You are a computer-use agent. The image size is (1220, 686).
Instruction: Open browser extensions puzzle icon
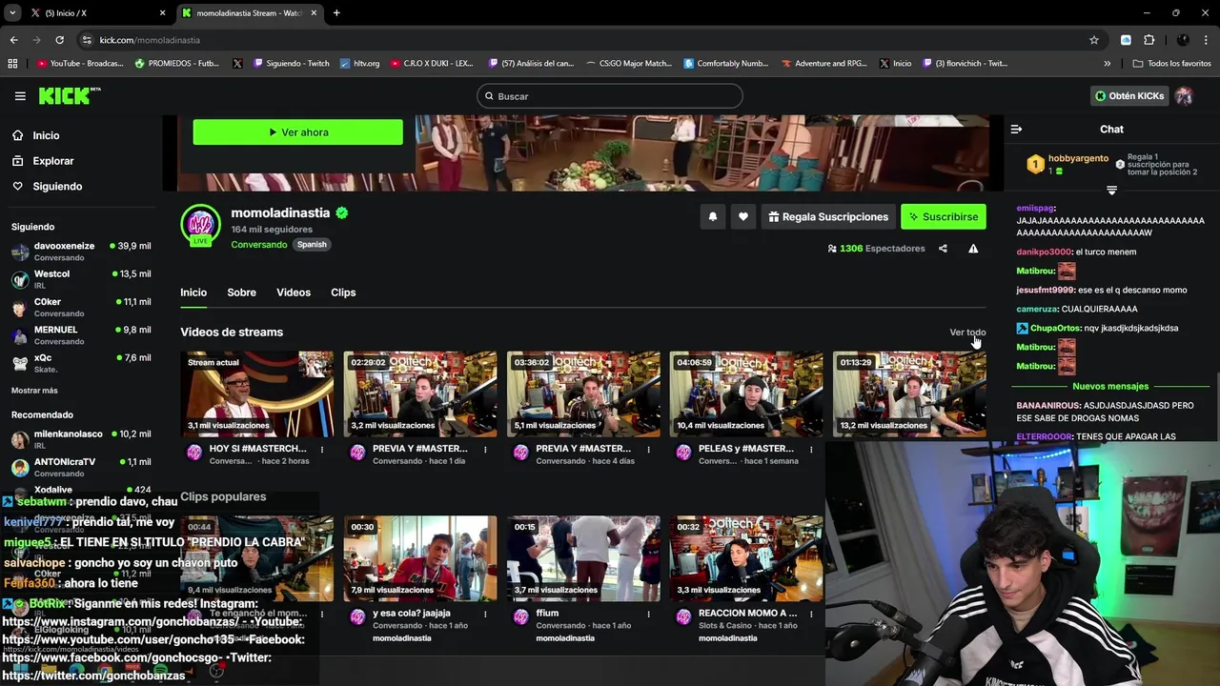coord(1149,40)
